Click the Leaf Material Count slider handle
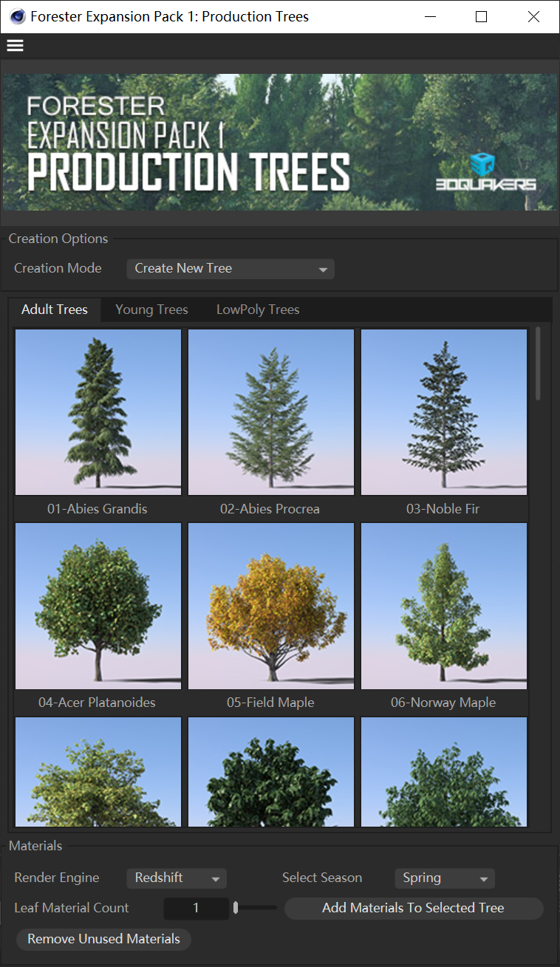 236,908
